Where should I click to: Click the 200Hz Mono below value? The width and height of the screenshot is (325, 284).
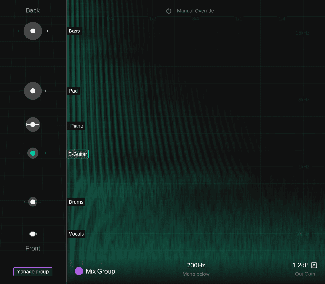[x=196, y=265]
